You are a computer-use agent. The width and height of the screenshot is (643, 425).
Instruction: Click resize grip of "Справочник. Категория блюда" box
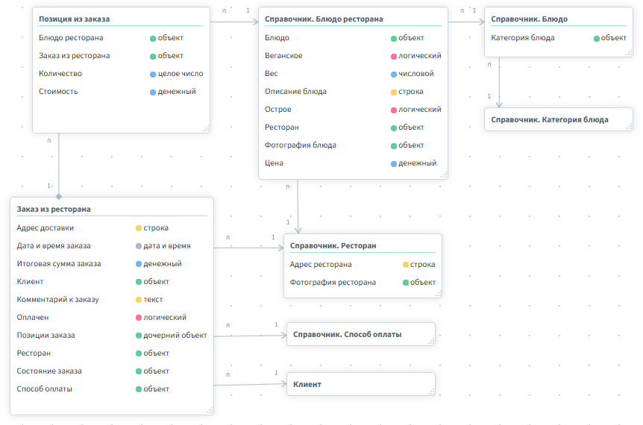click(628, 127)
